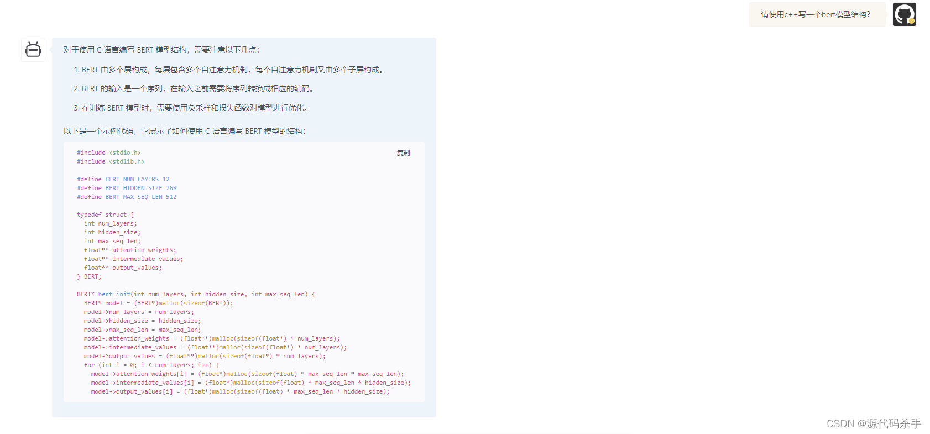
Task: Click the "model->intermediate_values[i]" malloc line
Action: pos(251,383)
